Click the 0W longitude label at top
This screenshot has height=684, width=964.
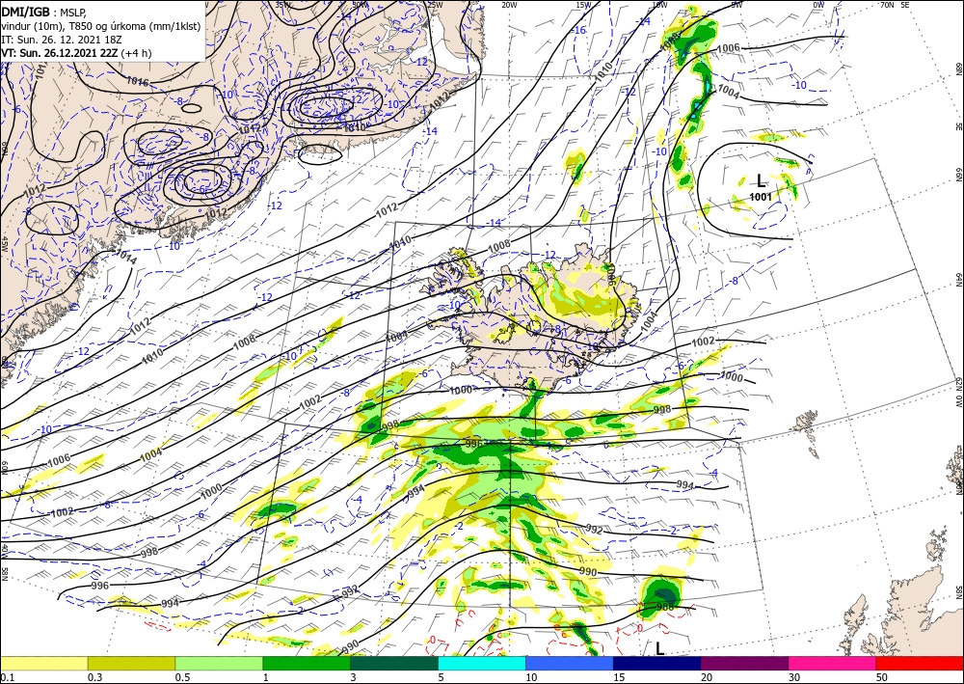[x=818, y=5]
